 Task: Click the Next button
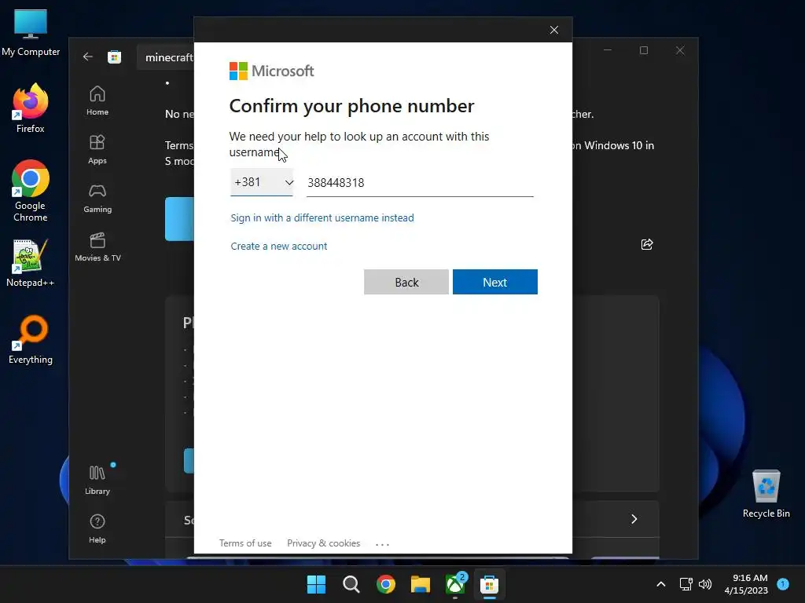495,282
